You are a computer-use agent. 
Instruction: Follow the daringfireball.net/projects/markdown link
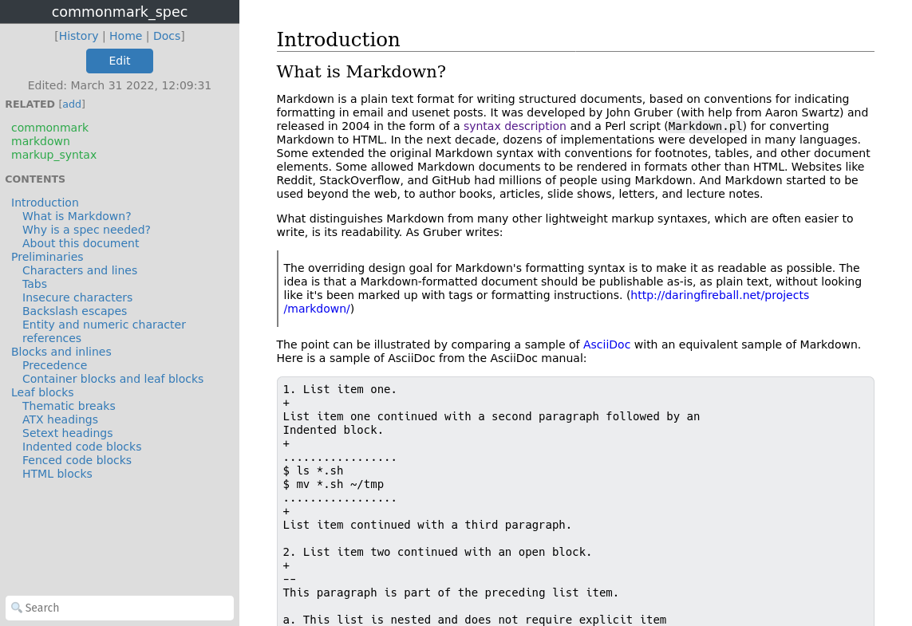point(718,295)
